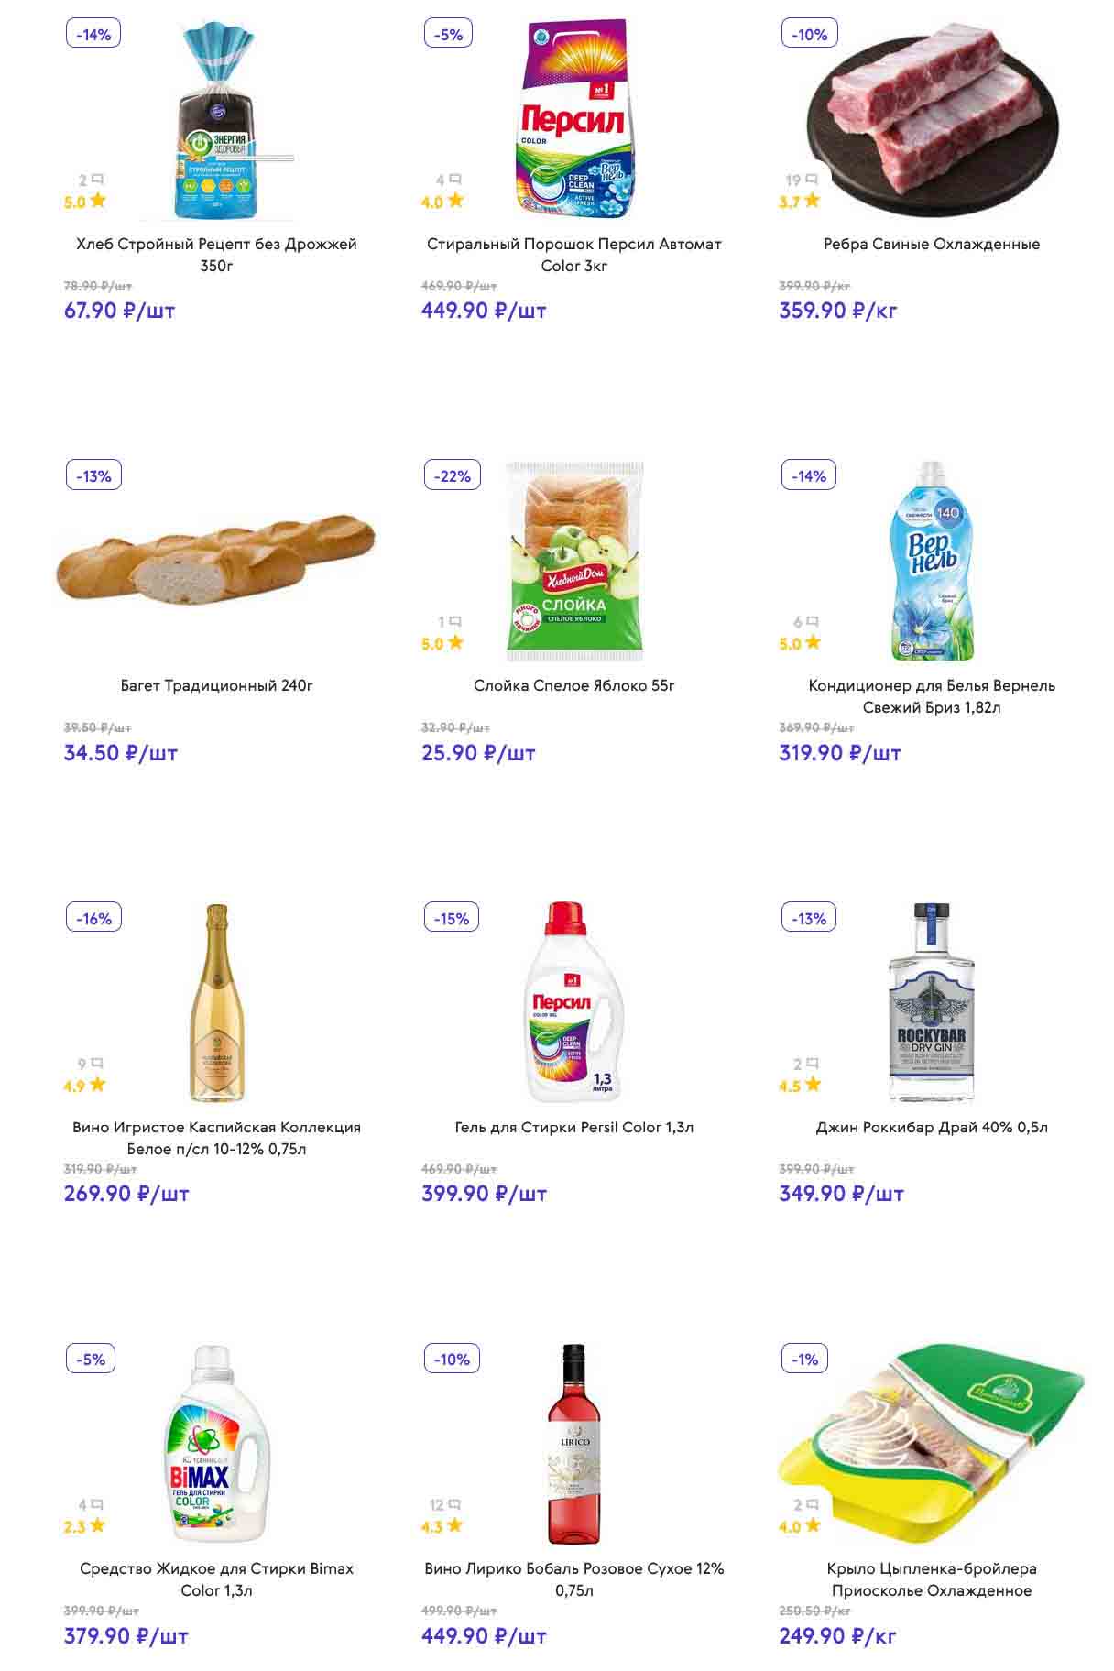Click the -1% discount badge on chicken wings
The image size is (1114, 1671).
tap(804, 1360)
